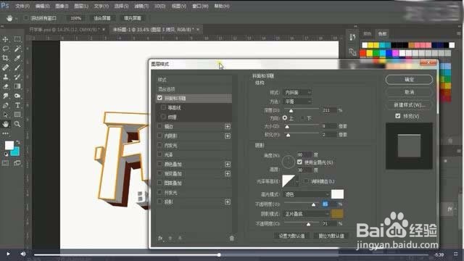Viewport: 464px width, 261px height.
Task: Select 混合选项 in styles list
Action: click(166, 88)
